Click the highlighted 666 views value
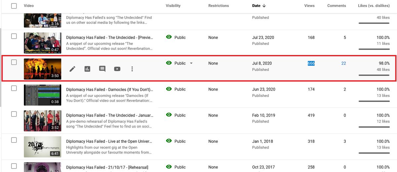Image resolution: width=397 pixels, height=172 pixels. point(311,63)
